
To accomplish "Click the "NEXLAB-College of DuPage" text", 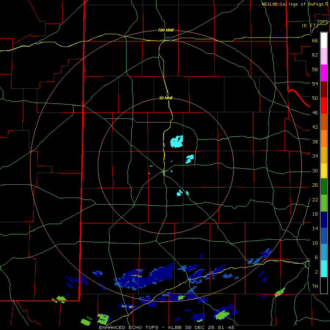I will coord(293,4).
